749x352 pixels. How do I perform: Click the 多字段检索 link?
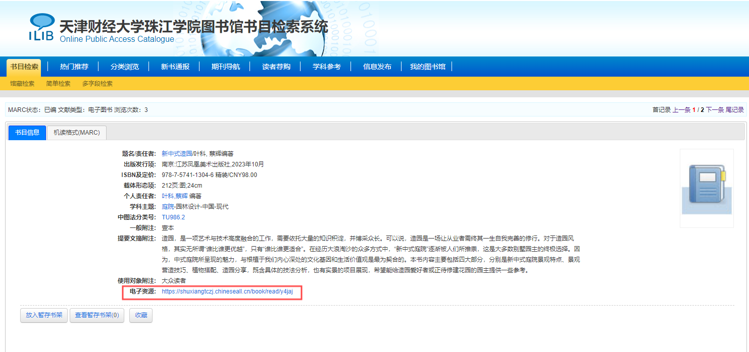(97, 84)
